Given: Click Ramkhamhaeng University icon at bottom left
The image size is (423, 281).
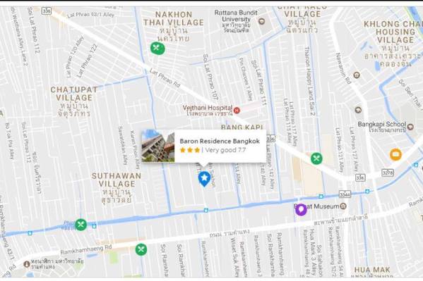Looking at the screenshot, I should (26, 264).
